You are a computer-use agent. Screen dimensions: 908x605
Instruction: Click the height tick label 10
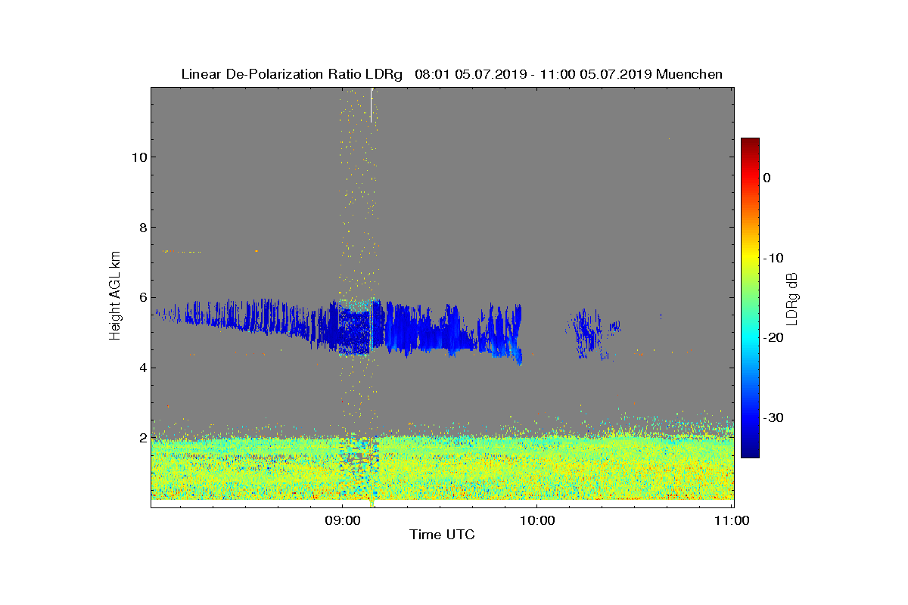[139, 157]
